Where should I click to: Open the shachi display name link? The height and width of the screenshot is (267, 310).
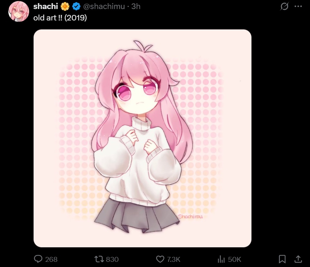[x=45, y=7]
